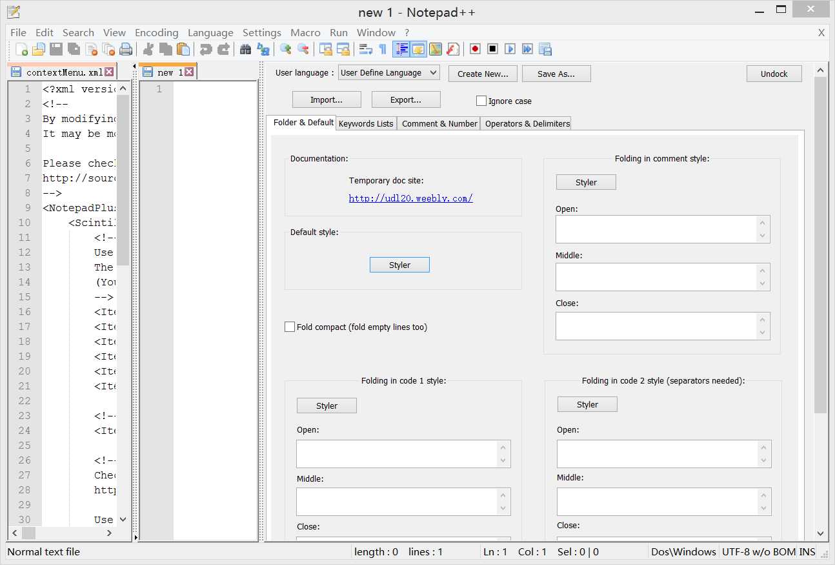Start macro recording with red dot icon
The image size is (835, 565).
(475, 49)
